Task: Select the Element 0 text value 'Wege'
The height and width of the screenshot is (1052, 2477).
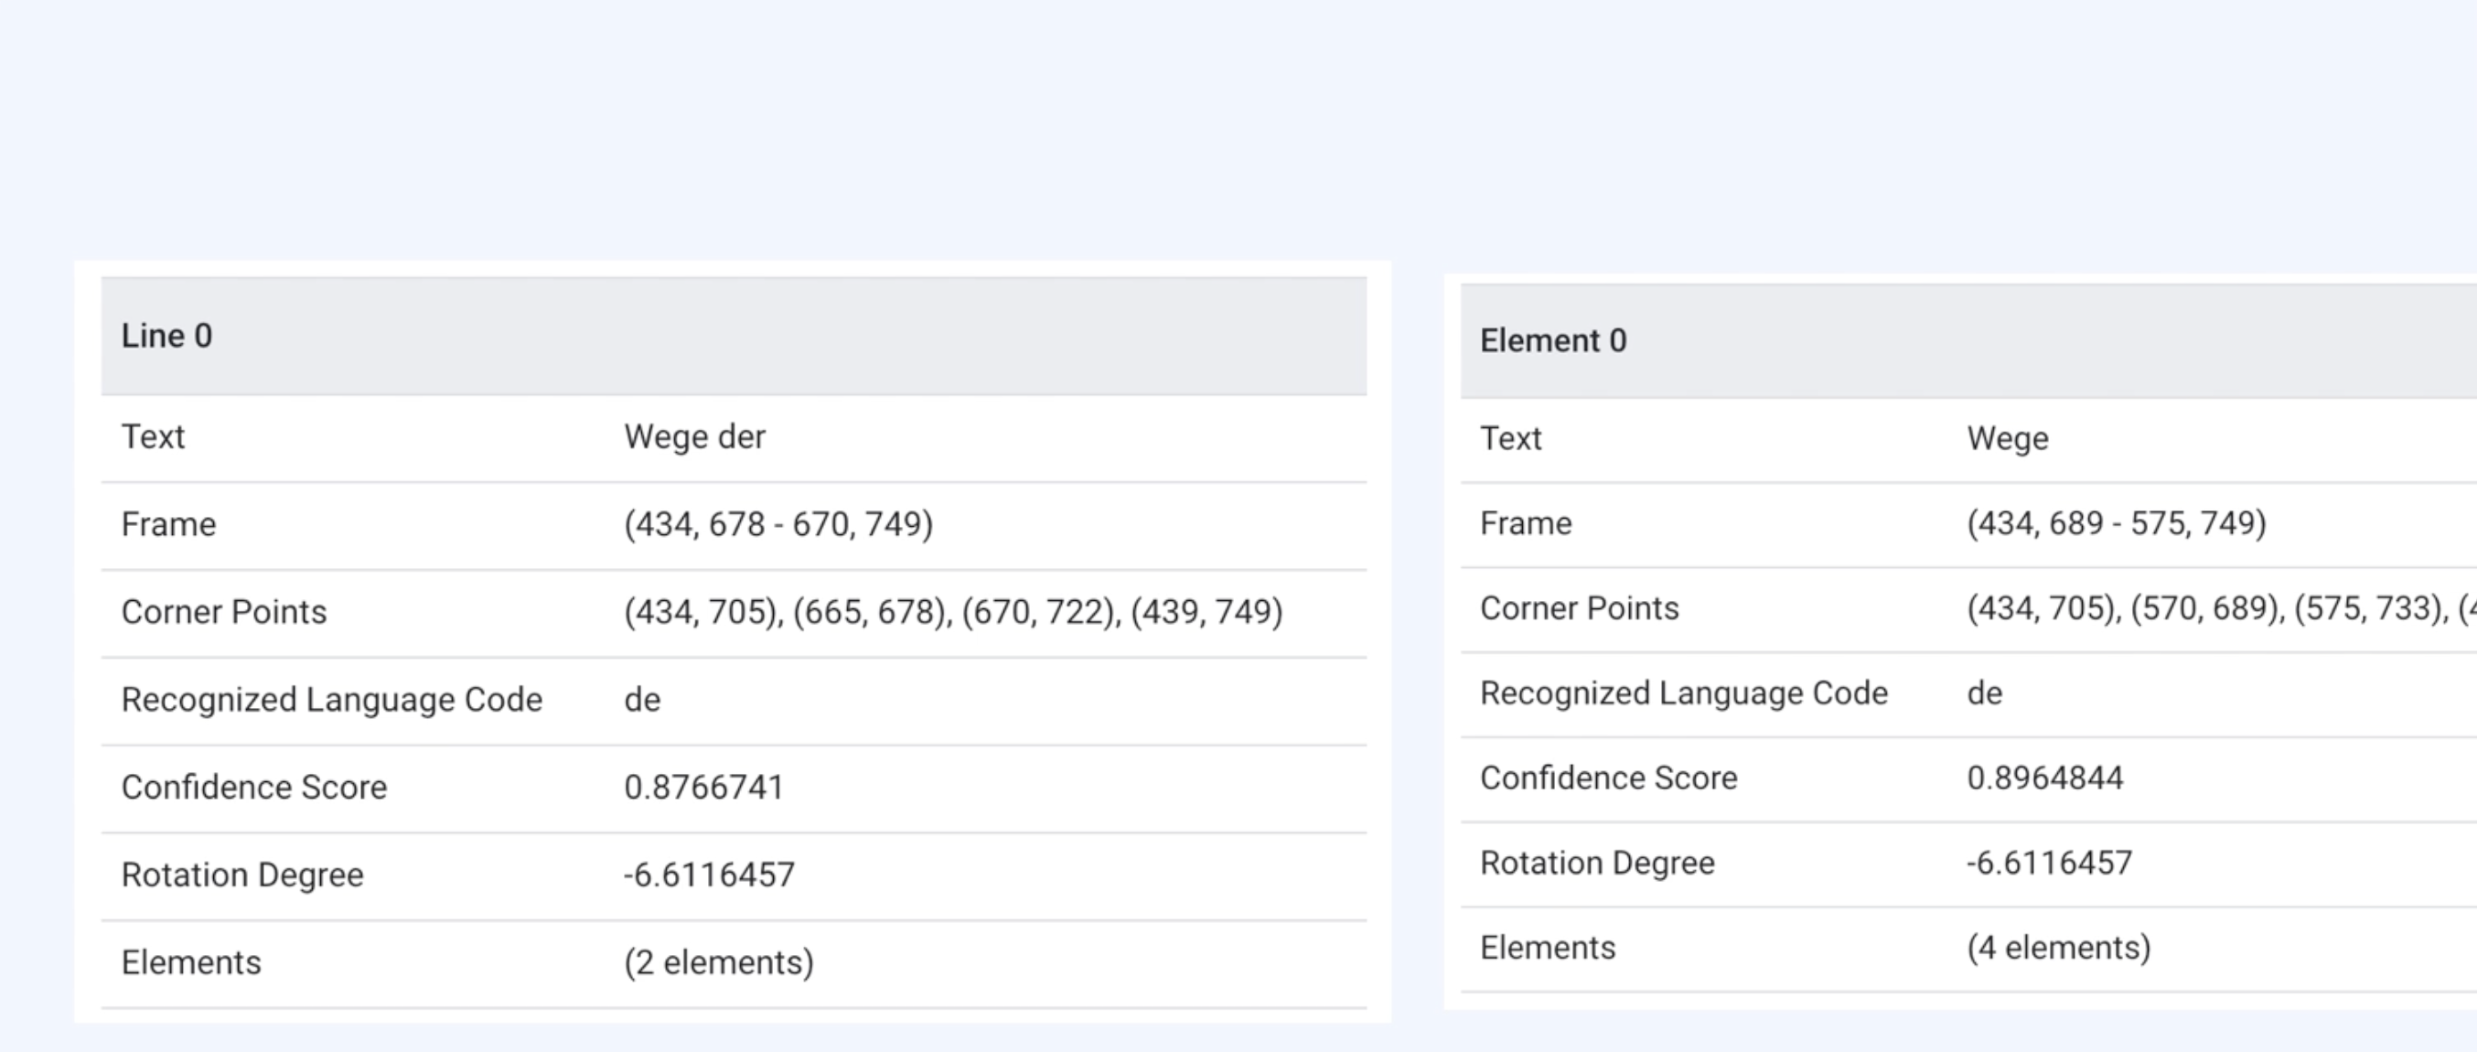Action: (x=2007, y=438)
